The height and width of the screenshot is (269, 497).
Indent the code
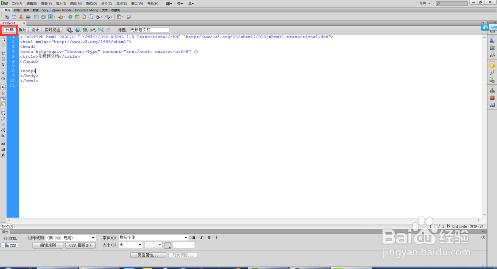click(x=3, y=143)
